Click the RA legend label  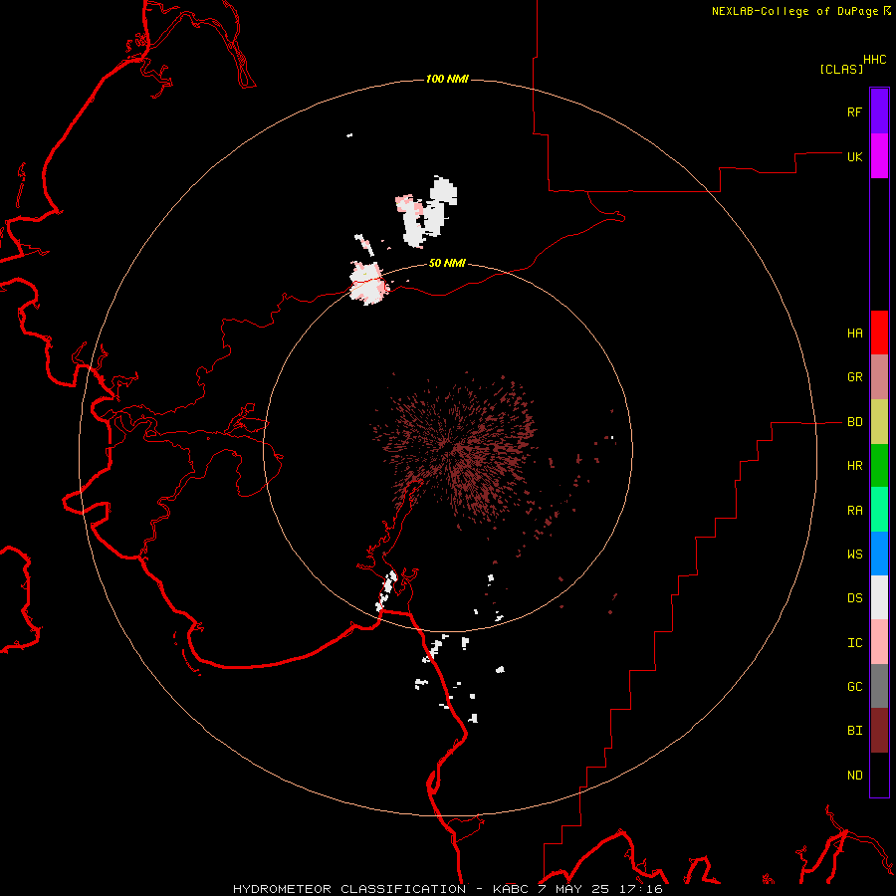pyautogui.click(x=854, y=511)
